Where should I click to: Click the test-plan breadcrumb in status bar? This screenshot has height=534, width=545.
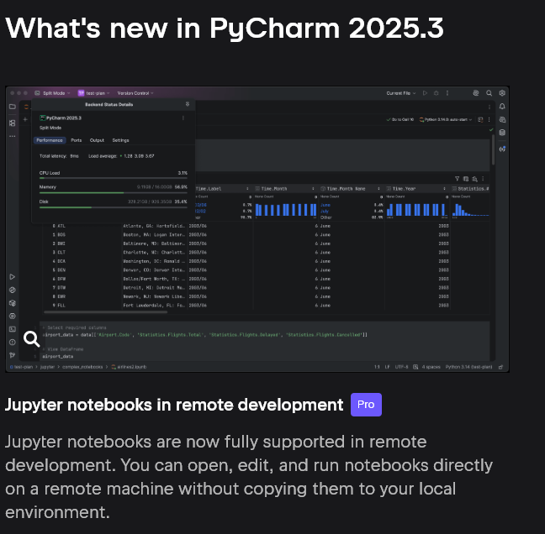21,367
